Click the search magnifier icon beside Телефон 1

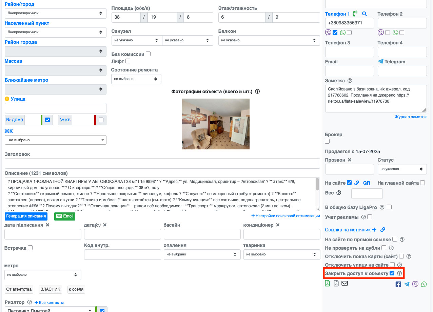point(365,14)
